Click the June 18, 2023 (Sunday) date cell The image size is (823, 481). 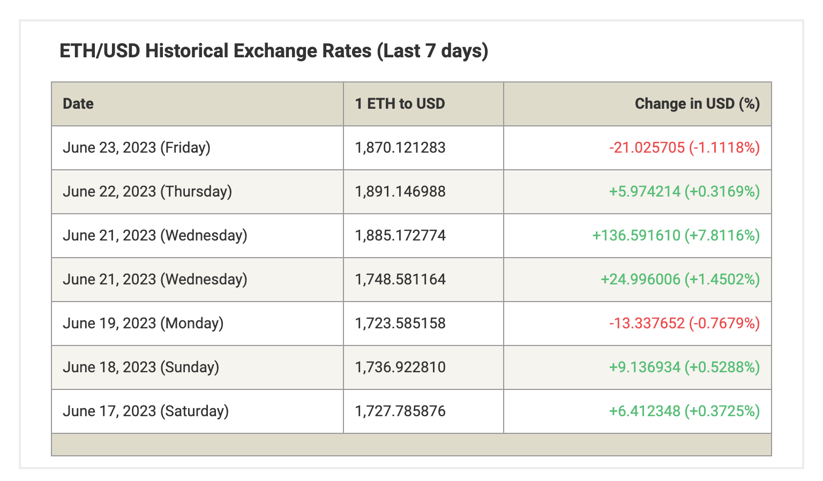[141, 367]
